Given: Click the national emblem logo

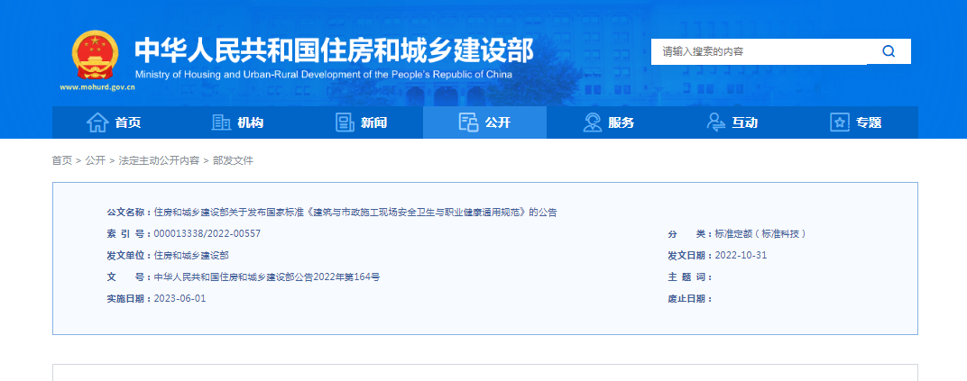Looking at the screenshot, I should click(96, 56).
